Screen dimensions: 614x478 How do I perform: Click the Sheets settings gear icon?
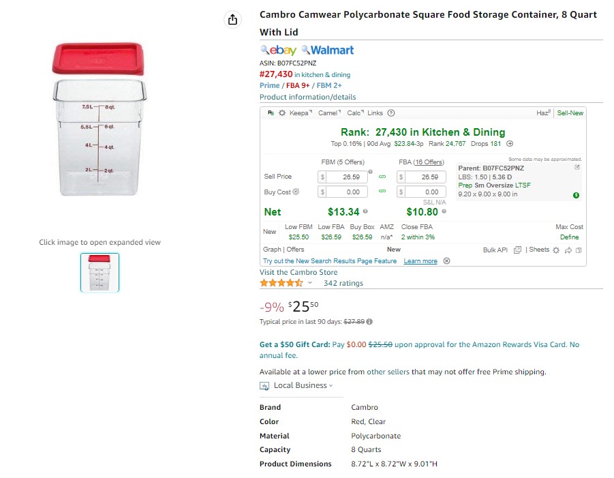pyautogui.click(x=556, y=250)
